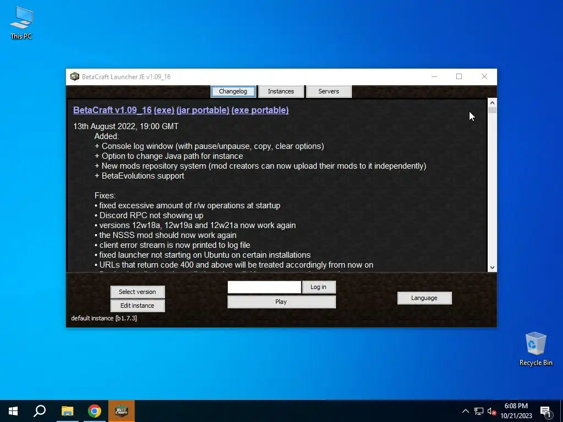Click the "Discord RPC not showing up" line
Viewport: 563px width, 422px height.
149,215
